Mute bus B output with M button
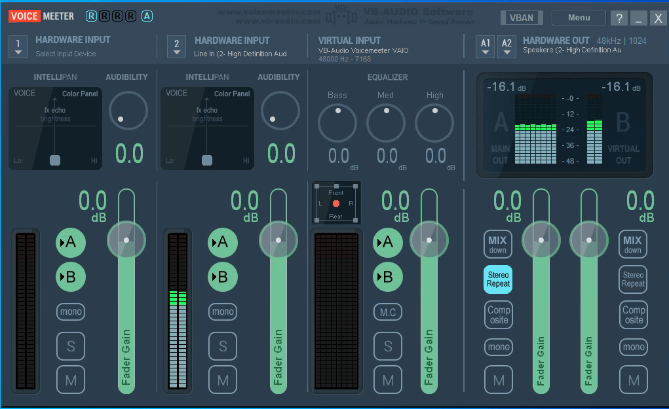Image resolution: width=669 pixels, height=409 pixels. click(x=633, y=380)
